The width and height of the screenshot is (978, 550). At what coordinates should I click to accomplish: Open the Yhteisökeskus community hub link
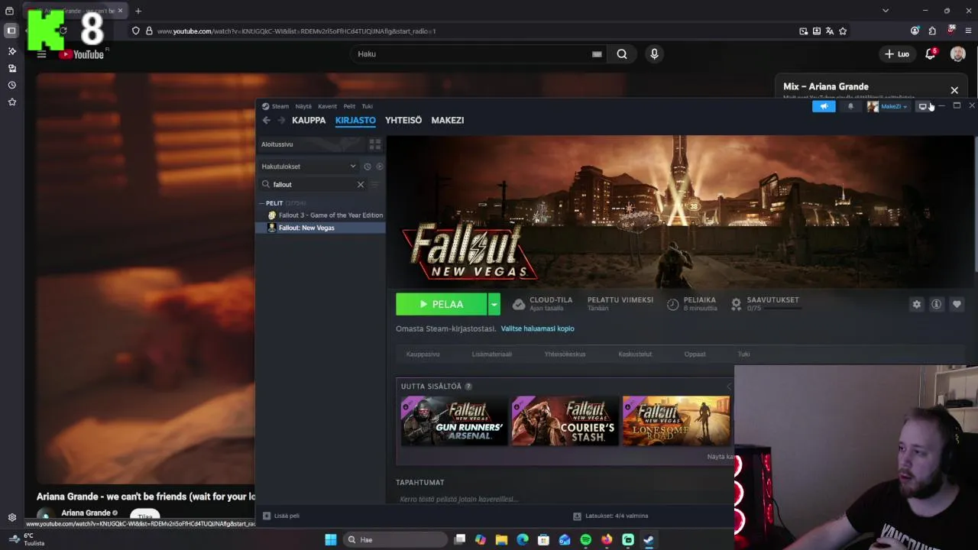pyautogui.click(x=565, y=354)
